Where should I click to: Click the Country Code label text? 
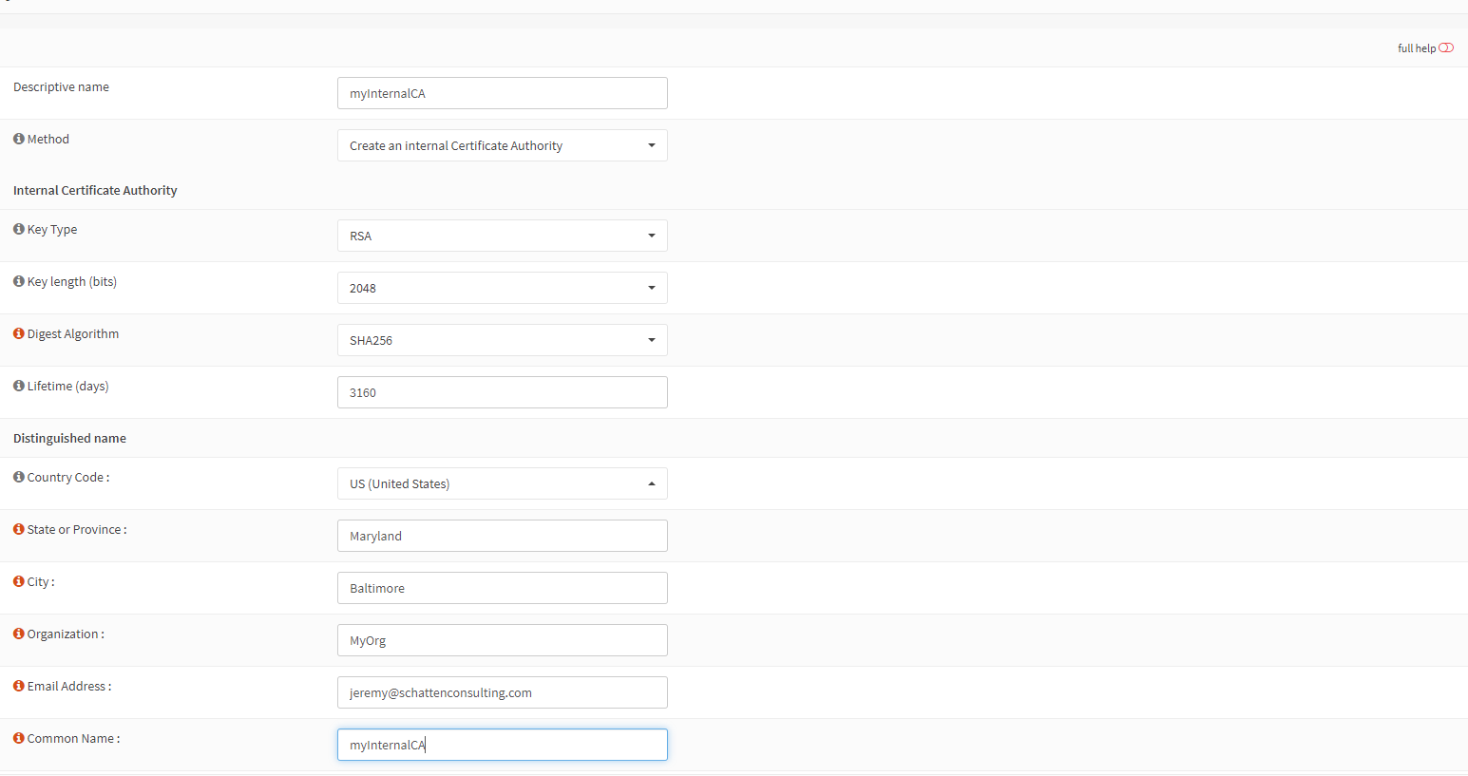[68, 477]
